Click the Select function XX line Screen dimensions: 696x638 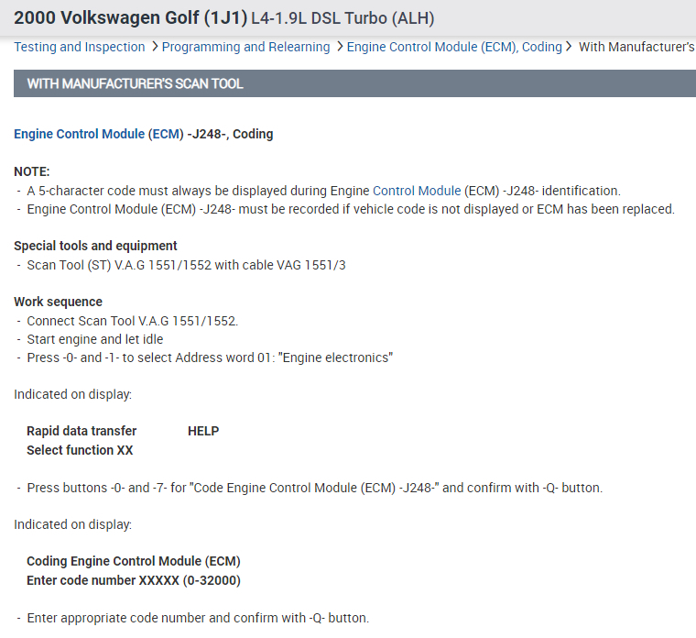pyautogui.click(x=80, y=450)
